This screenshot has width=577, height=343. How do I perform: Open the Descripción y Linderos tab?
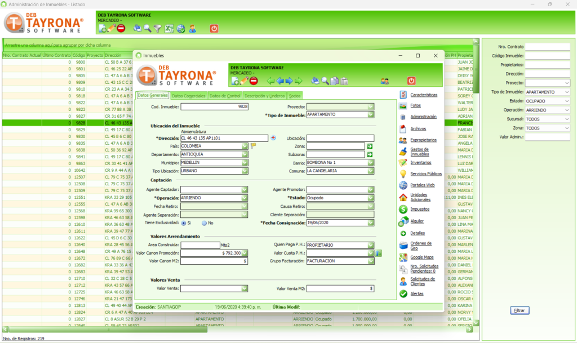pyautogui.click(x=264, y=96)
